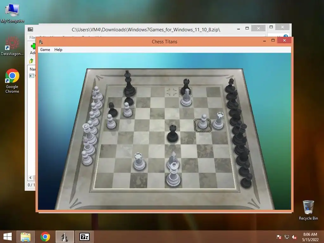This screenshot has height=243, width=324.
Task: Click the Action Center flag tray icon
Action: tap(279, 237)
